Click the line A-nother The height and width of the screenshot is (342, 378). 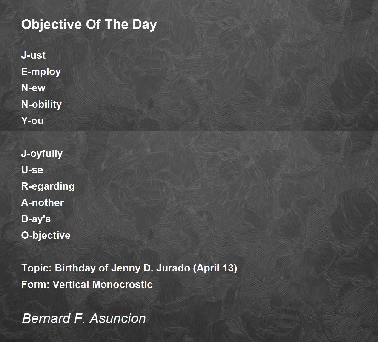[43, 202]
